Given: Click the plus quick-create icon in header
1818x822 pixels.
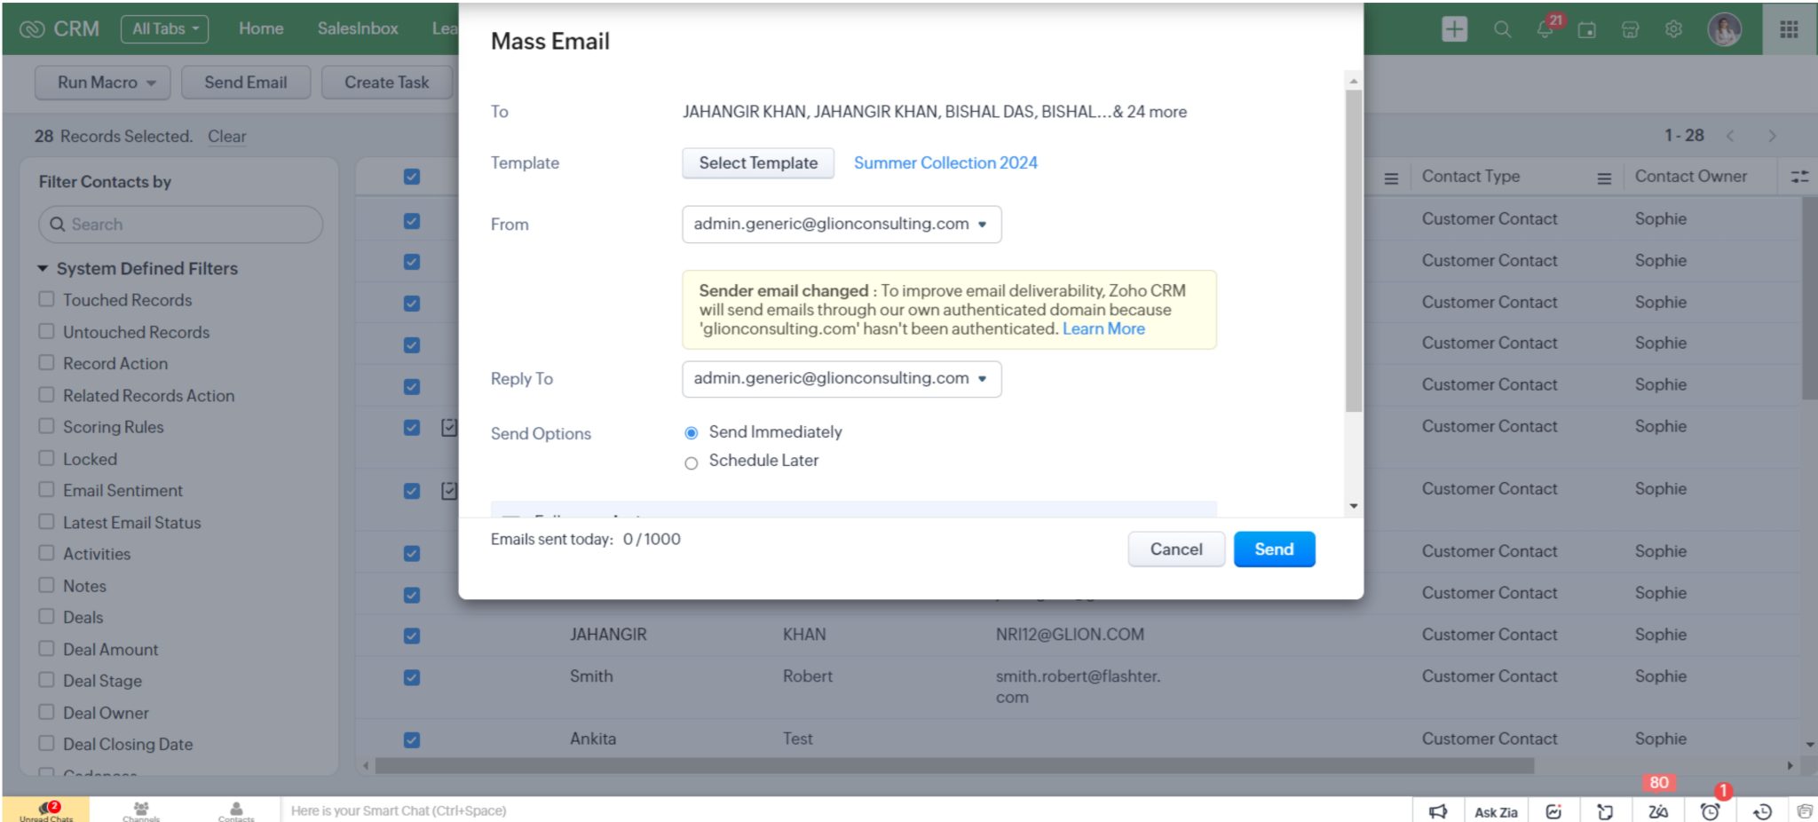Looking at the screenshot, I should (1454, 29).
